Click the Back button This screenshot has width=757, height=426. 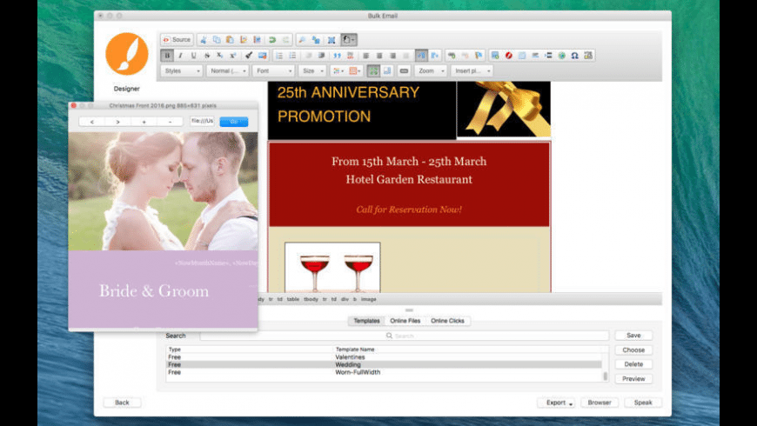click(x=122, y=403)
